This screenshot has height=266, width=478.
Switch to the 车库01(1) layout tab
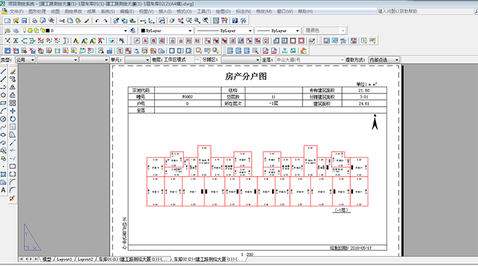point(133,259)
